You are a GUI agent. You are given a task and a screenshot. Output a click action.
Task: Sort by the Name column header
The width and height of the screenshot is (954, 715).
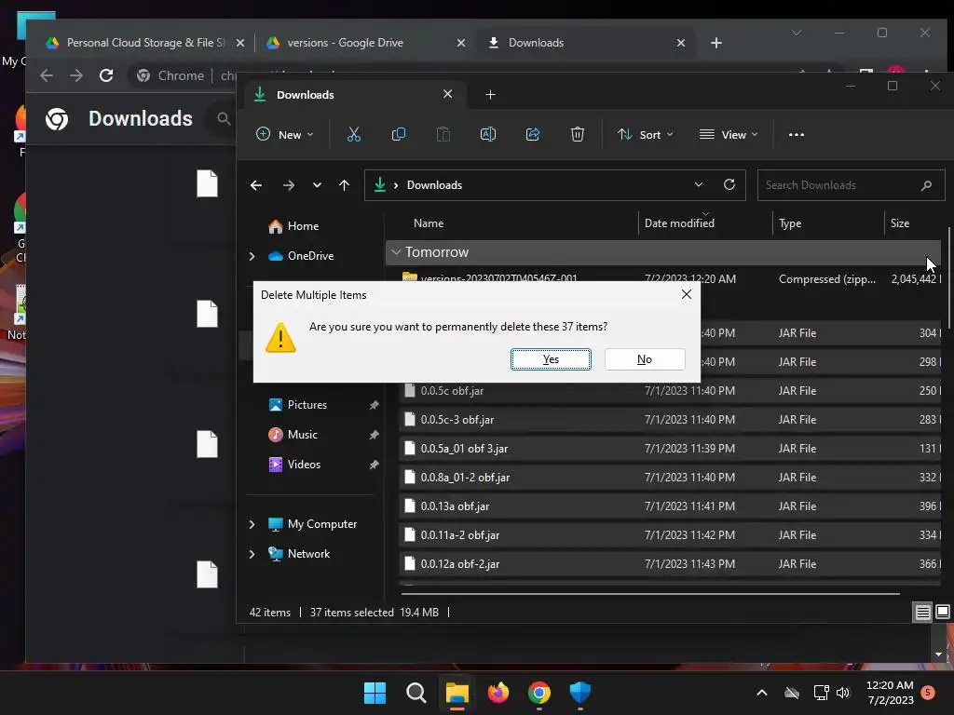point(429,223)
